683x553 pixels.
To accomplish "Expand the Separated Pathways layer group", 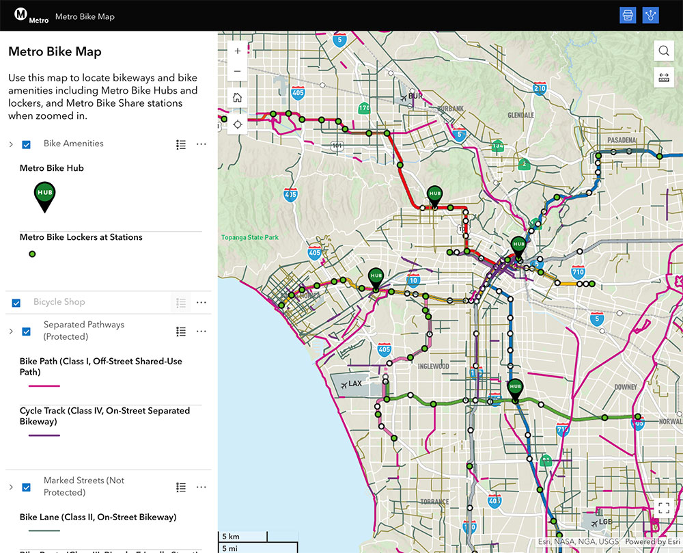I will point(11,332).
